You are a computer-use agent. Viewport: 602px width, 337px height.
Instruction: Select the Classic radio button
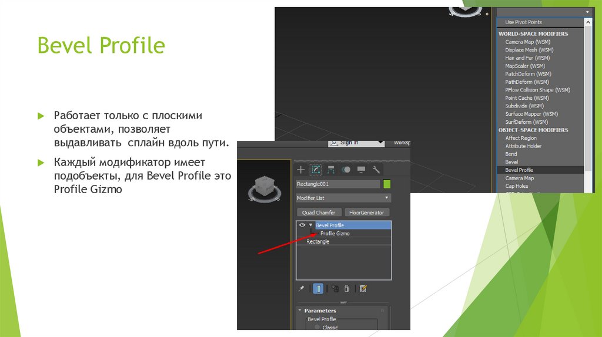tap(317, 327)
